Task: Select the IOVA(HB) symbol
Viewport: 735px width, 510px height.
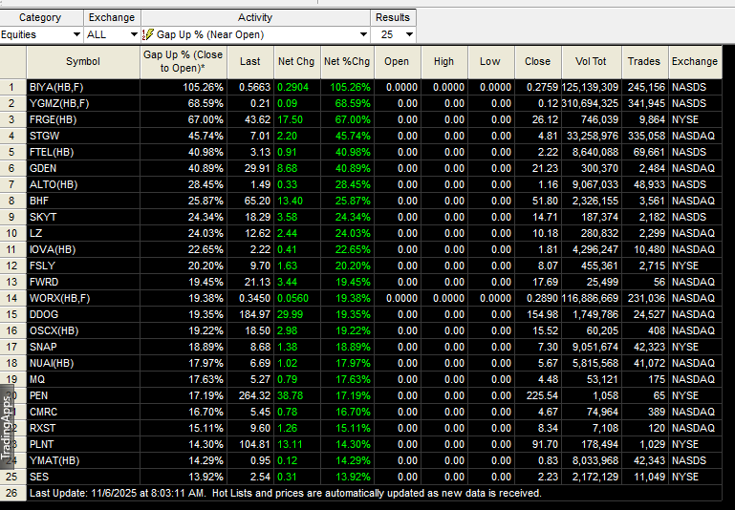Action: pos(53,249)
